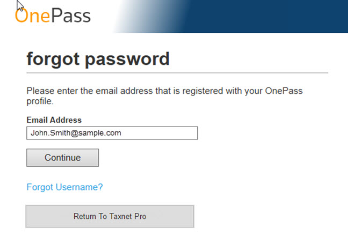
Task: Click the orange "One" part of logo
Action: (32, 15)
